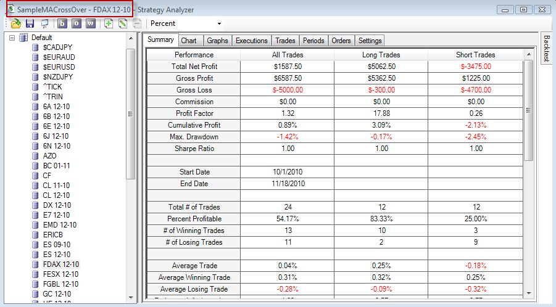This screenshot has height=307, width=556.
Task: Click the summary grid scrollbar up arrow
Action: coord(529,54)
